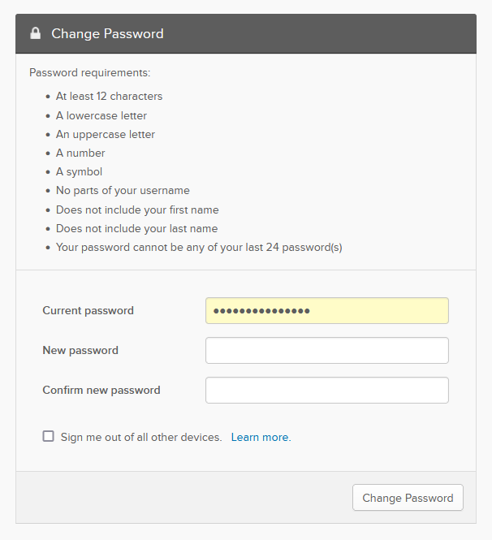Click the Current password label
The image size is (492, 540).
point(88,311)
